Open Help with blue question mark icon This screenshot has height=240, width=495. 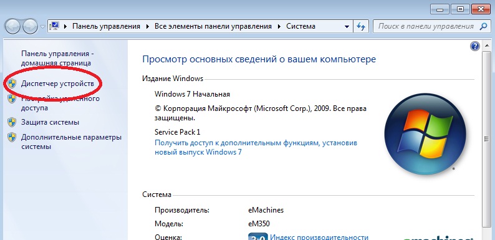[475, 47]
